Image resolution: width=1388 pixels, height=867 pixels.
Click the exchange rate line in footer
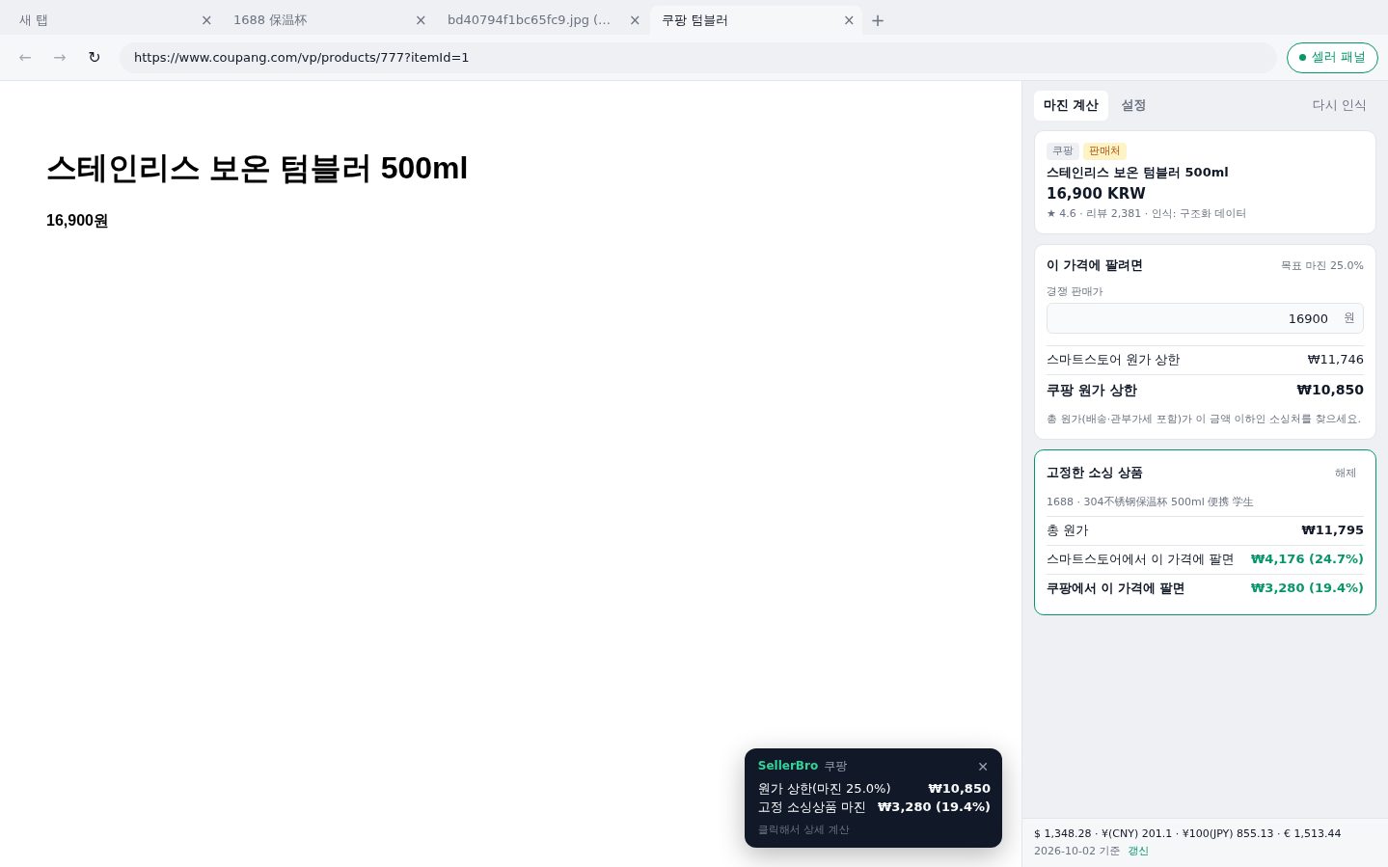pos(1187,833)
